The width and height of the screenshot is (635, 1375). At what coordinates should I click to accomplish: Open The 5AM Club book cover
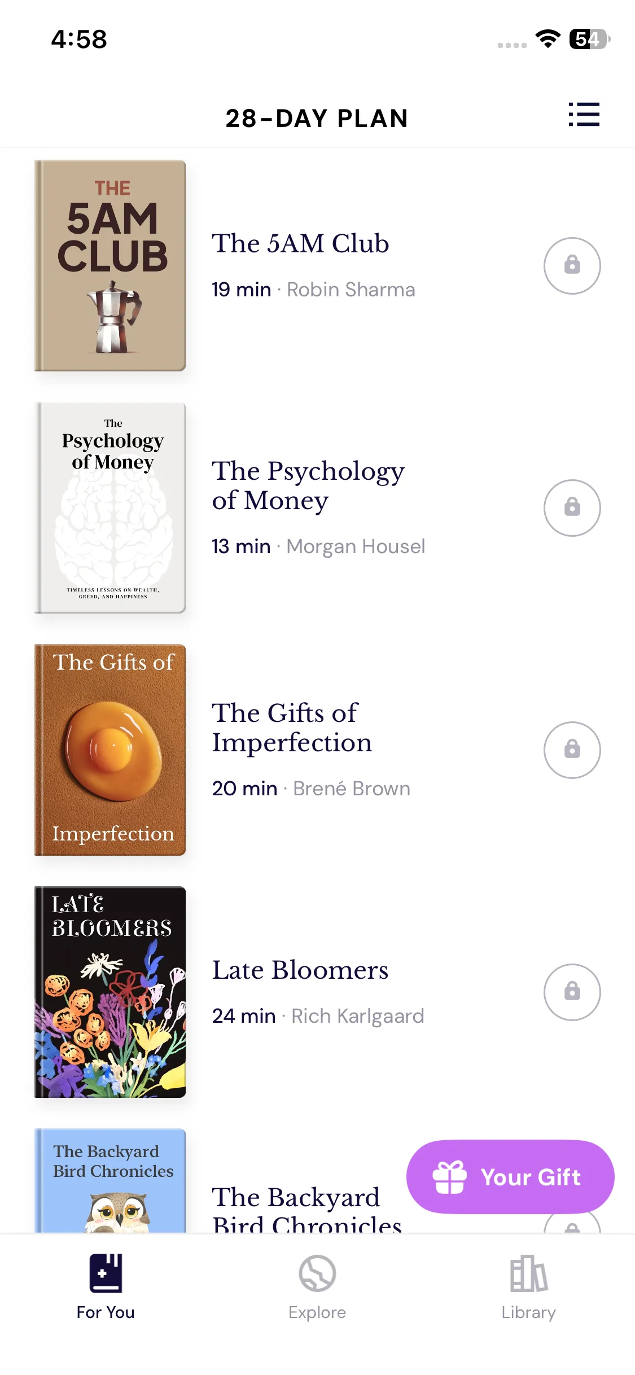coord(110,265)
